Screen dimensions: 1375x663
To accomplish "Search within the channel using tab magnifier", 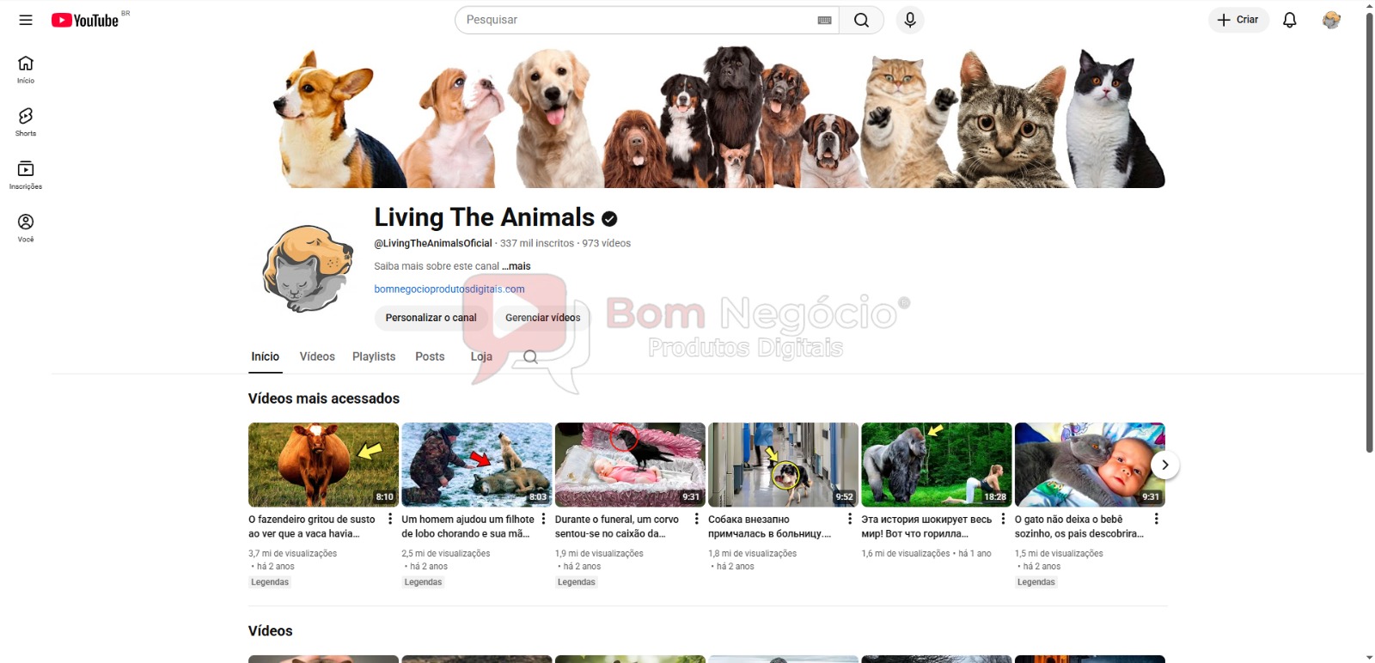I will click(x=530, y=356).
